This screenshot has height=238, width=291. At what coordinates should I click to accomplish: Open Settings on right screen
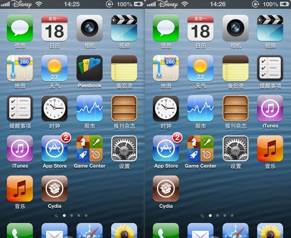(236, 149)
